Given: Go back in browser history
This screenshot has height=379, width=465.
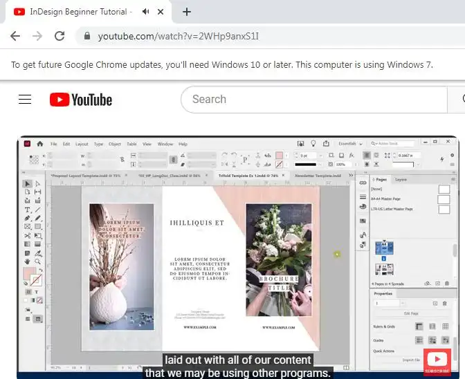Looking at the screenshot, I should tap(15, 36).
